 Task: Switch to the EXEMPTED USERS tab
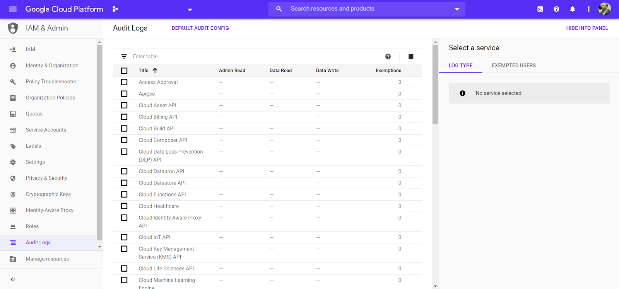514,66
